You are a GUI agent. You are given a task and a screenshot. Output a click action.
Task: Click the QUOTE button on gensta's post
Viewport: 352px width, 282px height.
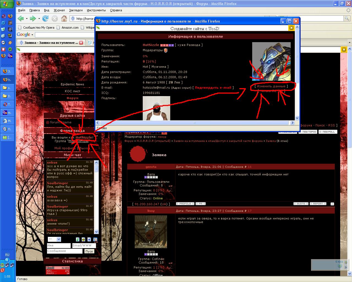(x=301, y=204)
